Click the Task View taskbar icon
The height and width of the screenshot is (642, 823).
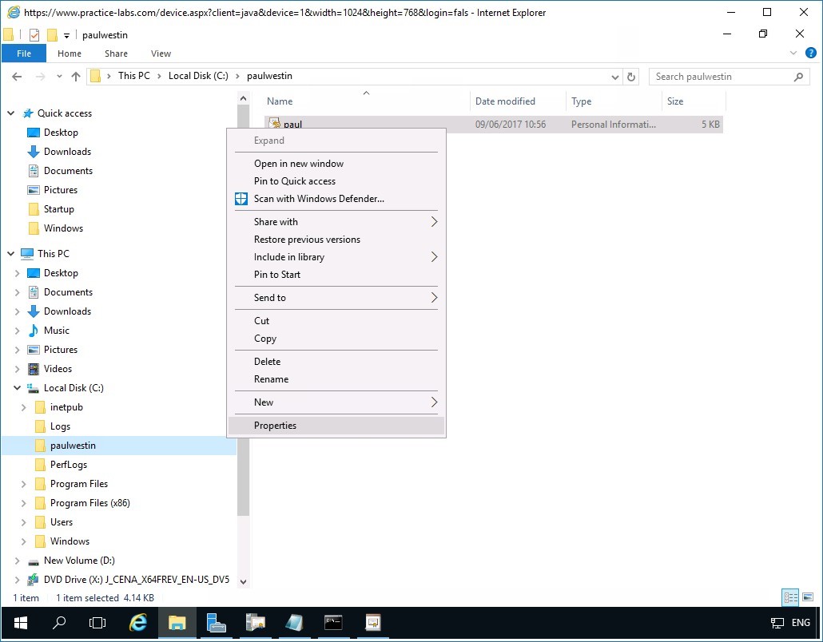pyautogui.click(x=97, y=622)
